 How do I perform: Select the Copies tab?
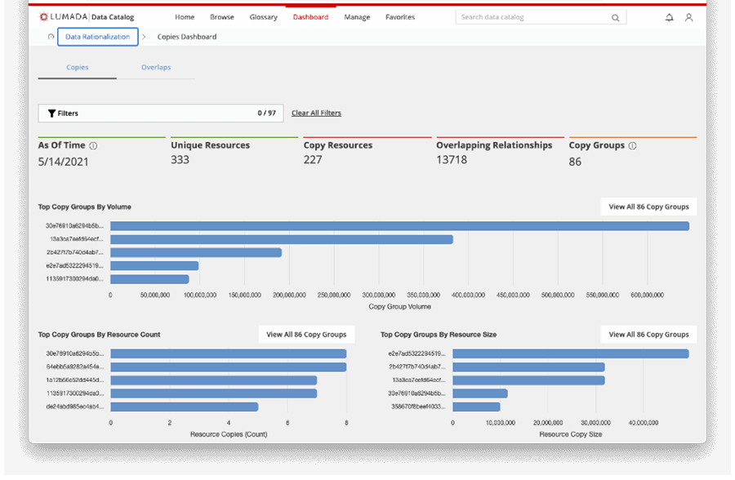77,68
